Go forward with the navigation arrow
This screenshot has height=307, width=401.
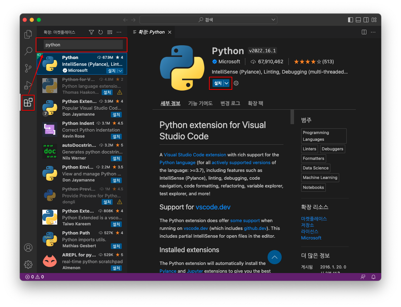[x=133, y=20]
